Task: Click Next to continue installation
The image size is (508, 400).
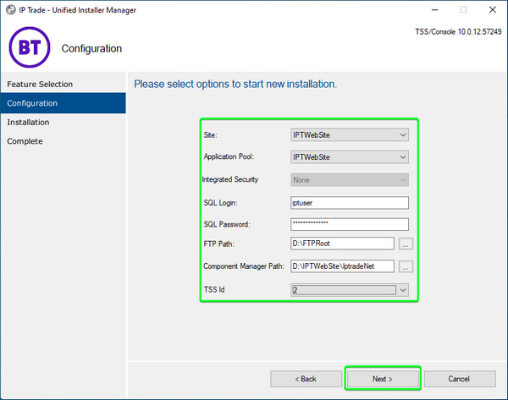Action: (383, 379)
